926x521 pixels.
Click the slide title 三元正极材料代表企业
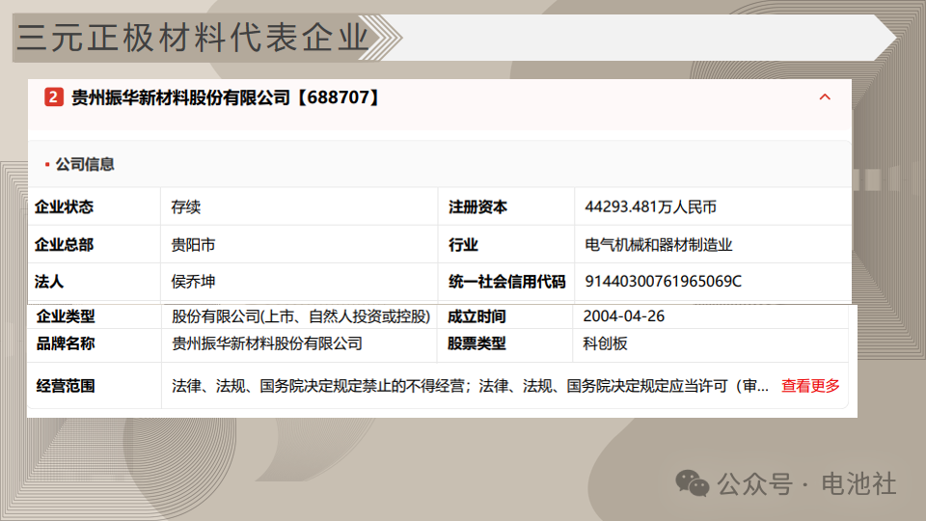click(193, 38)
